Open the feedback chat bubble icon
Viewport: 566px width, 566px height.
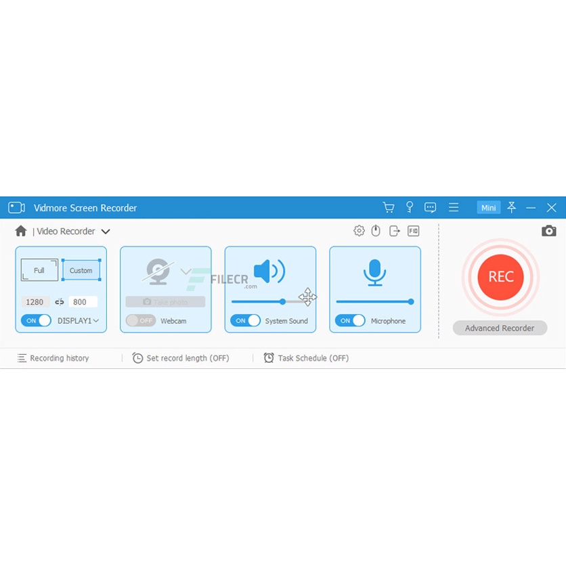click(x=430, y=208)
